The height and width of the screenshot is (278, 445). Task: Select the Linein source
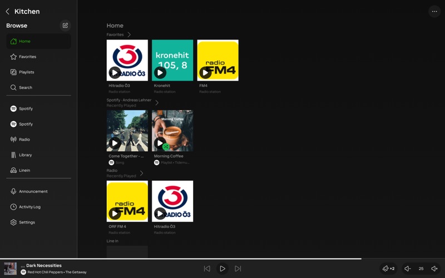tap(38, 170)
